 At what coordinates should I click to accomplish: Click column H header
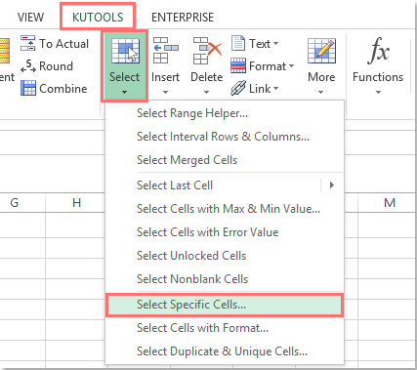[76, 203]
